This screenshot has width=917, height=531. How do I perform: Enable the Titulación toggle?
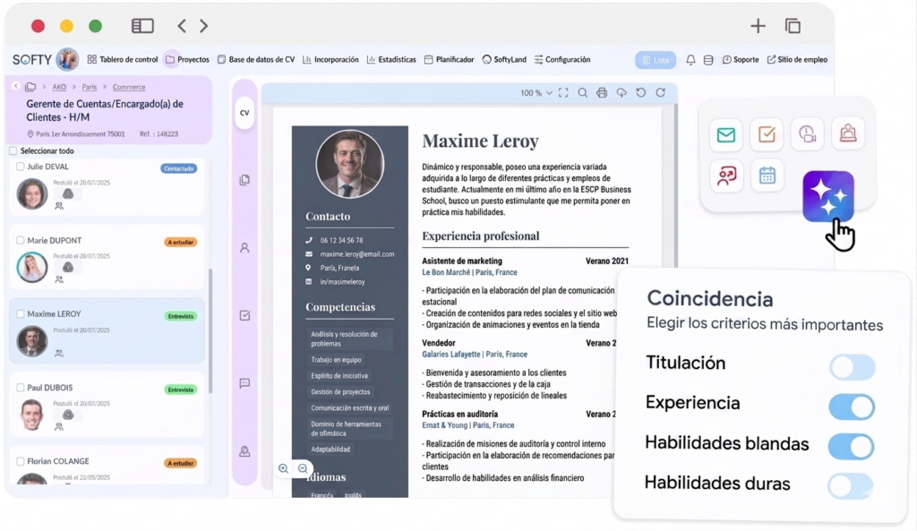click(x=852, y=367)
